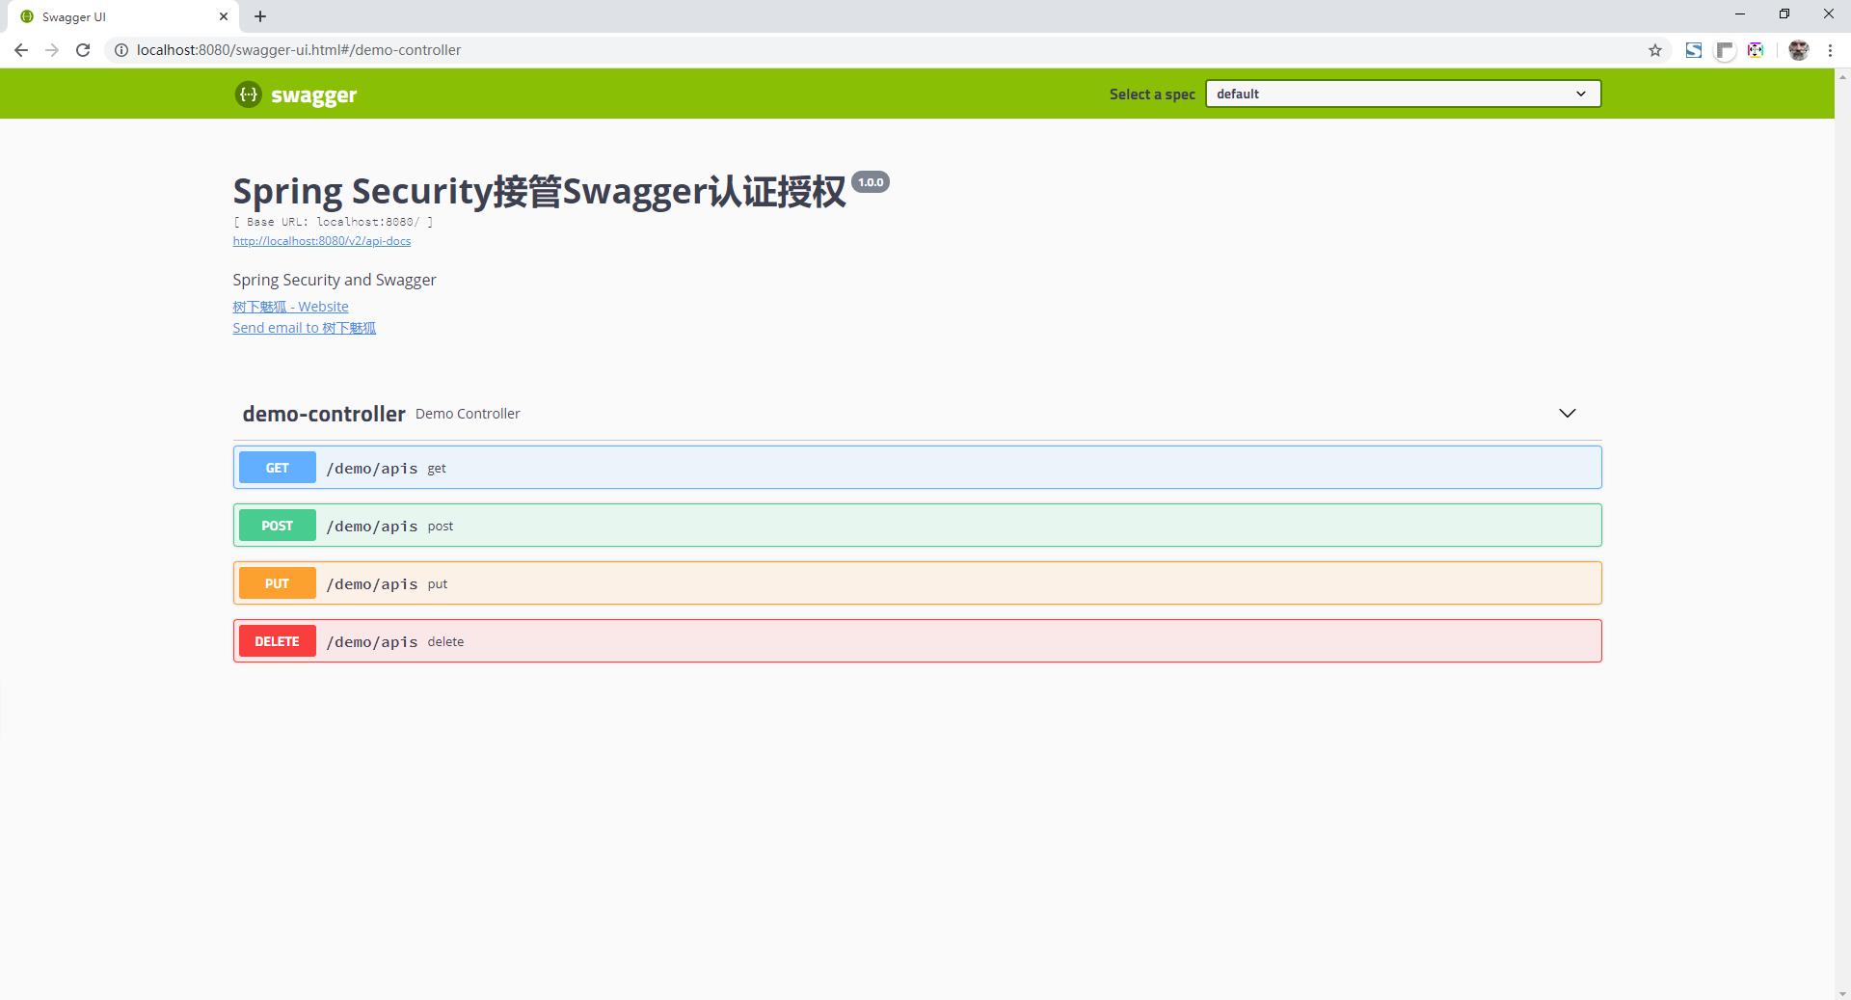
Task: Click the colorful extension icon in toolbar
Action: tap(1756, 50)
